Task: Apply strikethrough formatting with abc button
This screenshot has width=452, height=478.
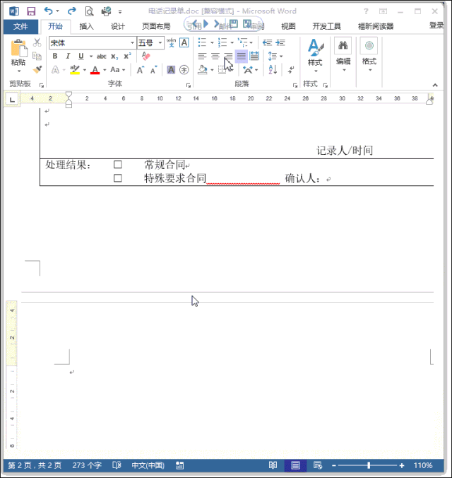Action: (x=101, y=57)
